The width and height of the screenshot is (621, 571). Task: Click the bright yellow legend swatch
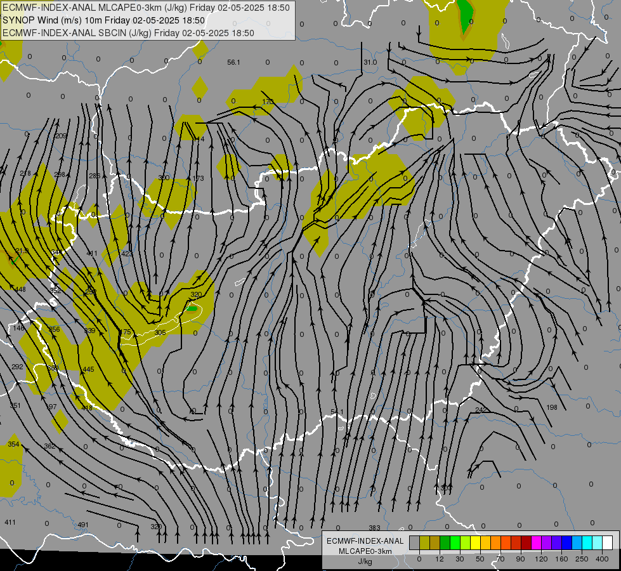click(x=475, y=542)
